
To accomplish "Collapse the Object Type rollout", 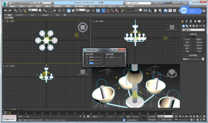I will click(x=193, y=34).
